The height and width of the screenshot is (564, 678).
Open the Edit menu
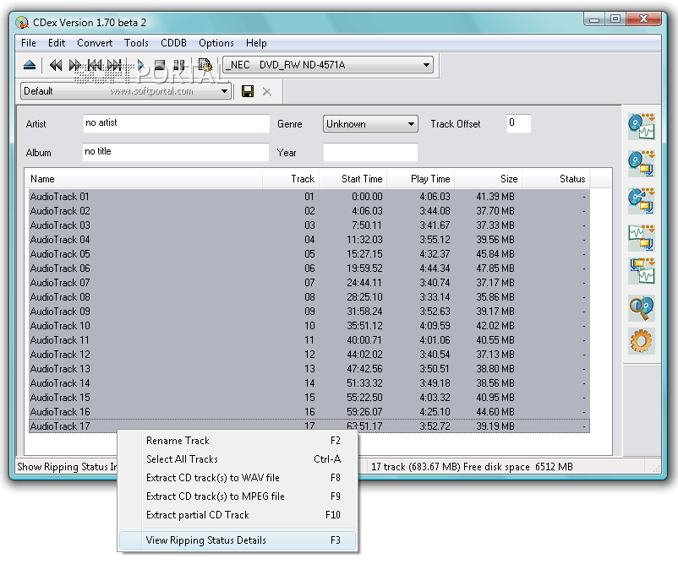pos(57,43)
